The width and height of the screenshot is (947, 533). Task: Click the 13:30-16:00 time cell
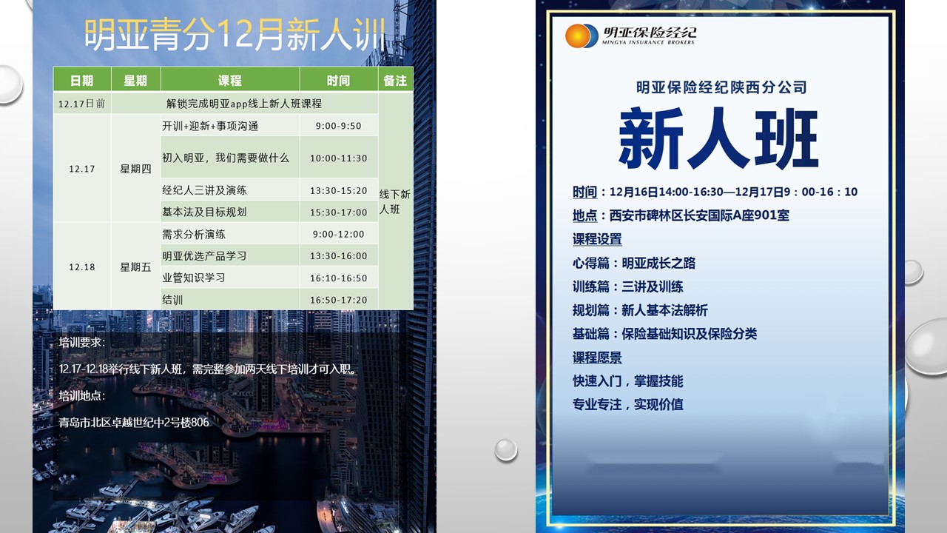339,255
